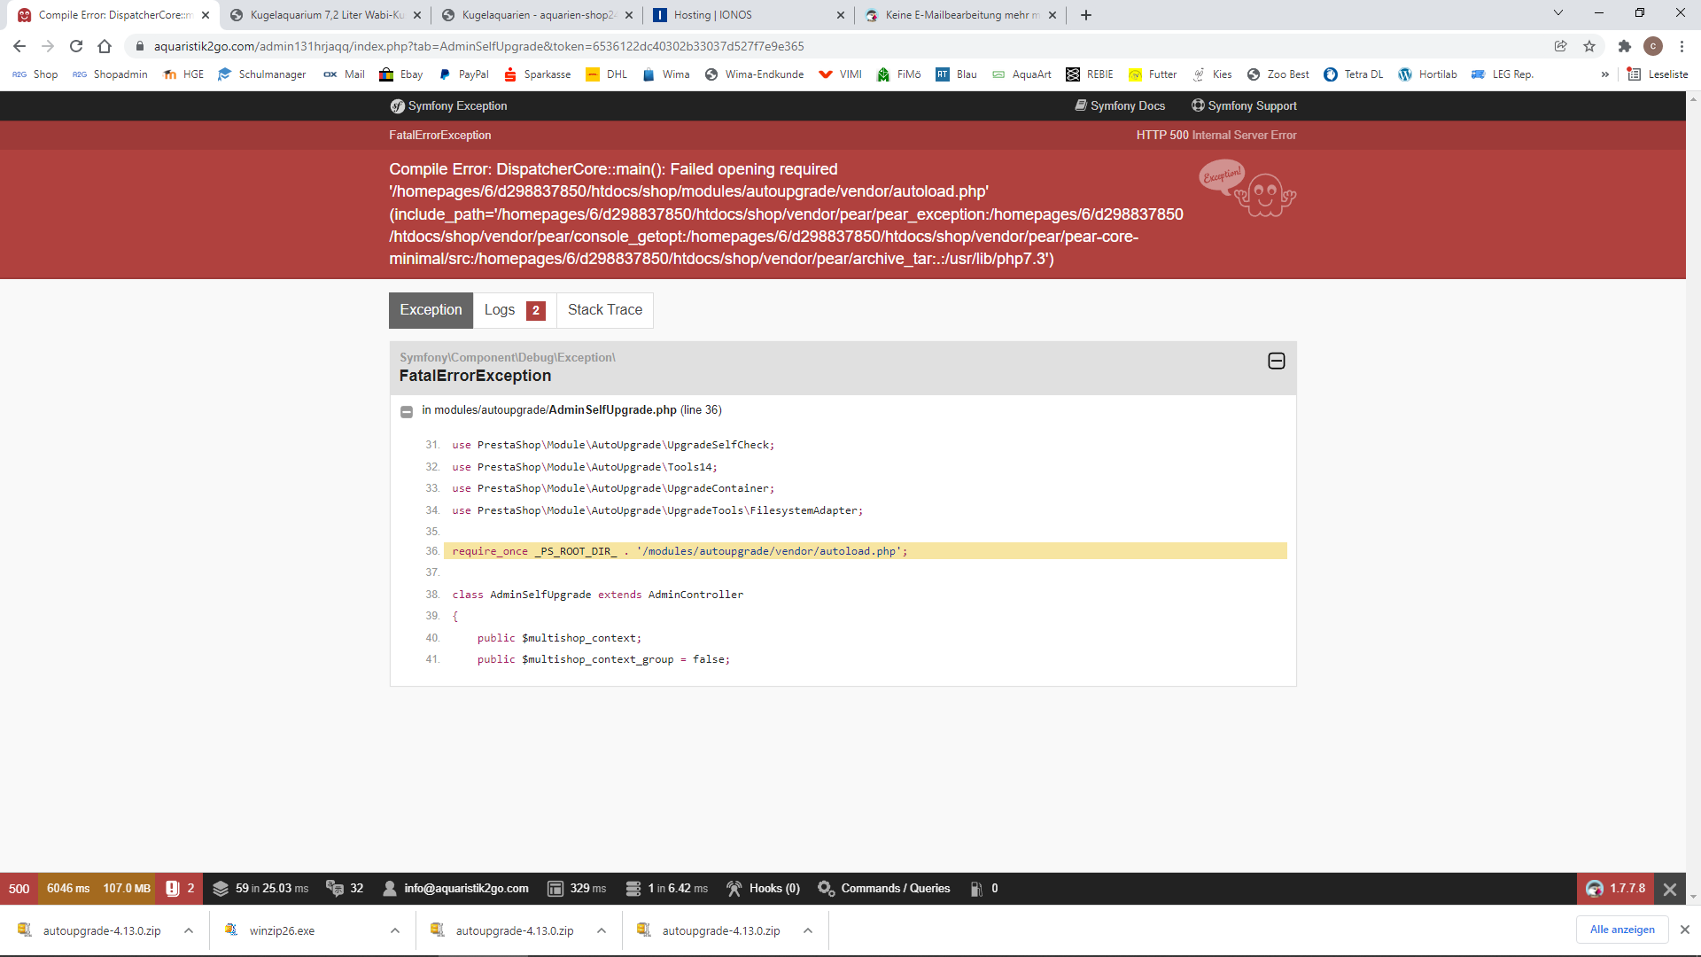Image resolution: width=1701 pixels, height=957 pixels.
Task: Collapse the FatalErrorException block
Action: [1276, 361]
